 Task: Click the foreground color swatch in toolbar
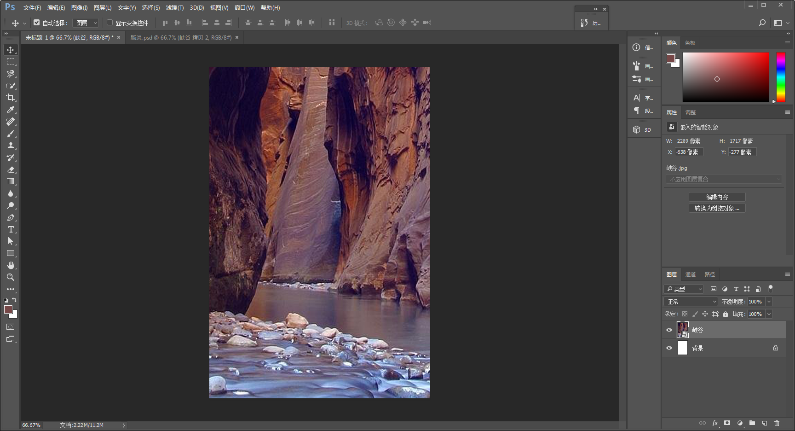click(8, 309)
